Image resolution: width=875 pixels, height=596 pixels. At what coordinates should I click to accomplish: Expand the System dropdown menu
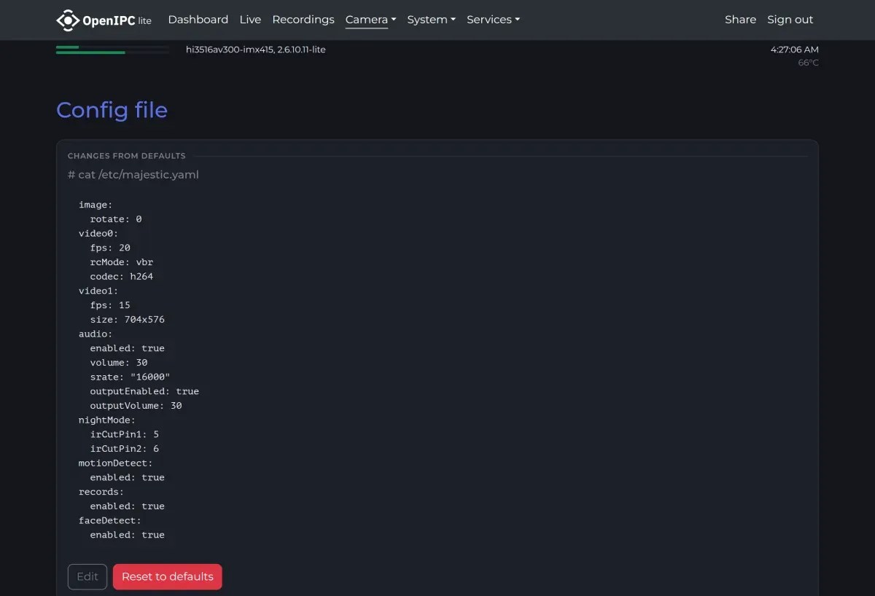[x=431, y=20]
